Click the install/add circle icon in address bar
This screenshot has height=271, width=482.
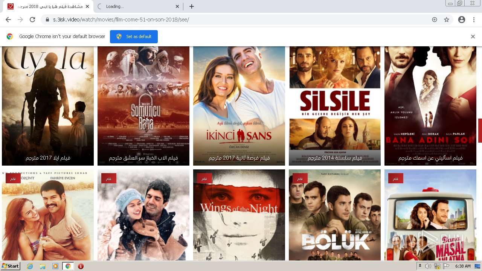coord(435,20)
